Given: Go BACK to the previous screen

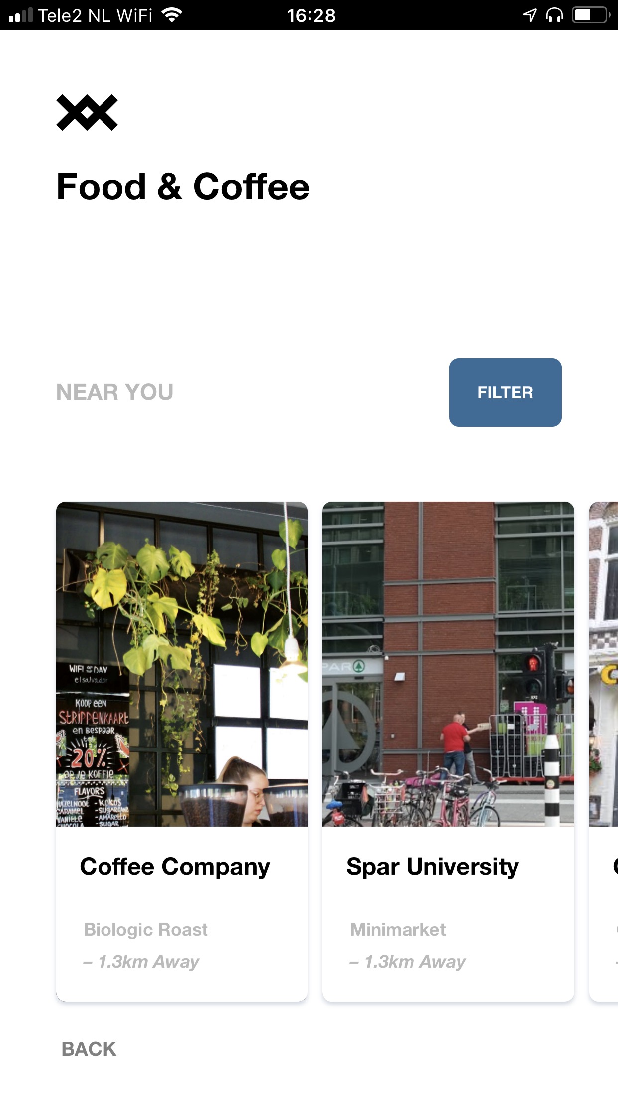Looking at the screenshot, I should pyautogui.click(x=89, y=1049).
